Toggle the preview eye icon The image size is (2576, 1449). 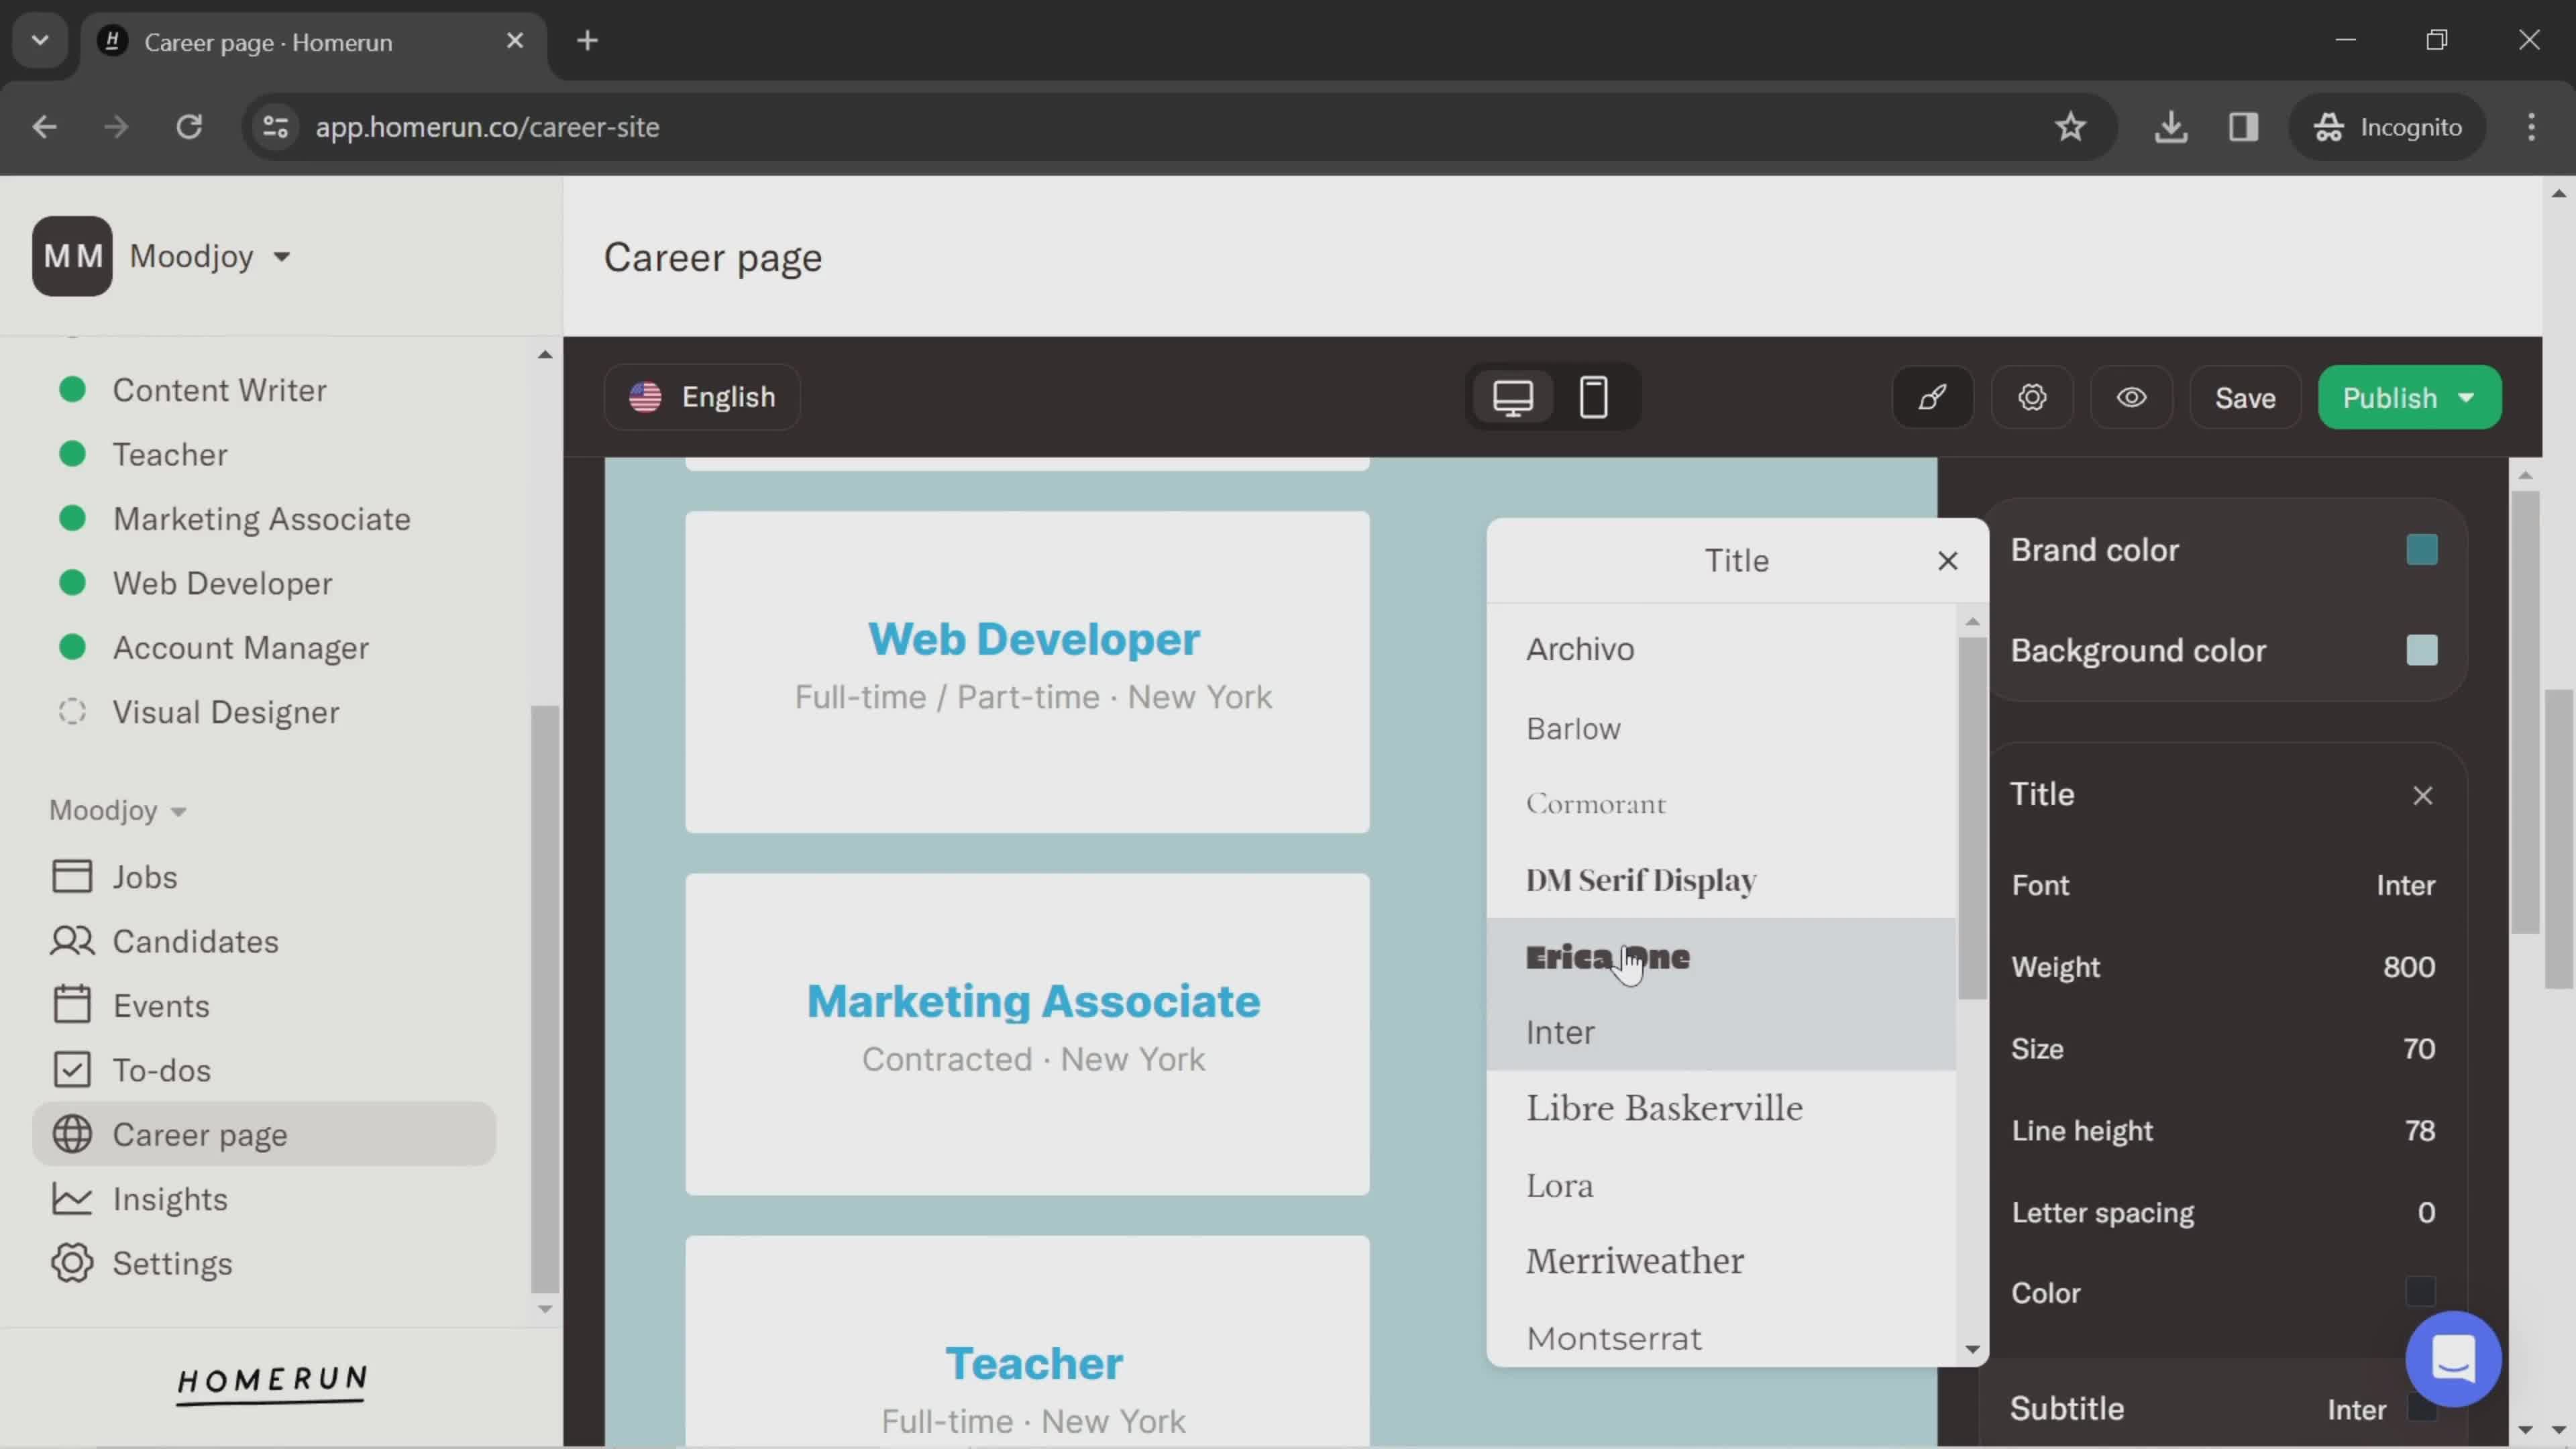[x=2131, y=397]
